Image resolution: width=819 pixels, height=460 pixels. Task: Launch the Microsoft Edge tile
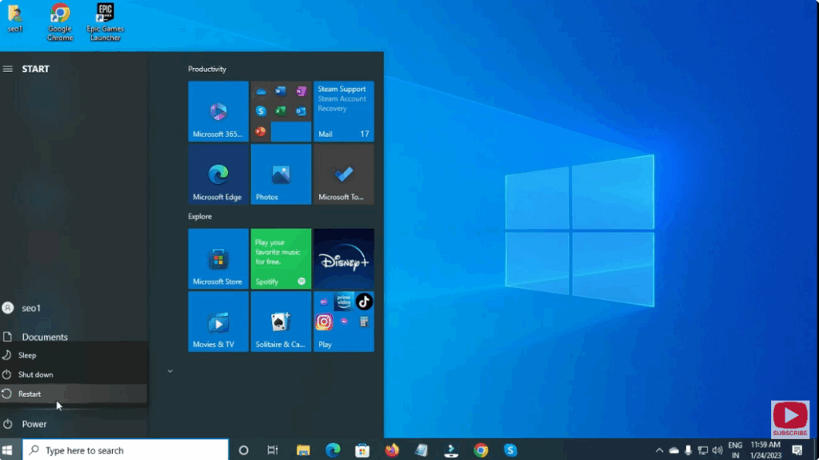click(218, 174)
